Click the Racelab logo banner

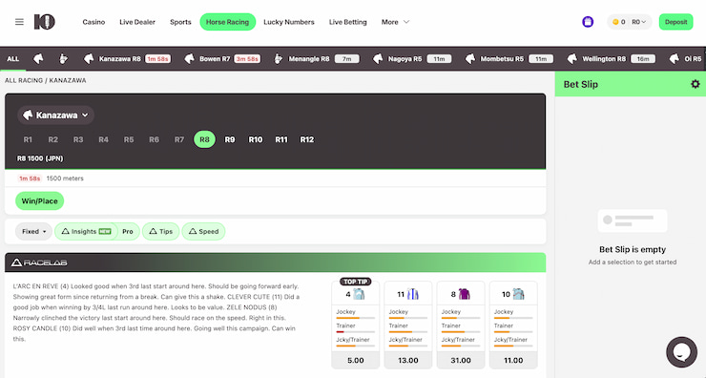pyautogui.click(x=39, y=262)
